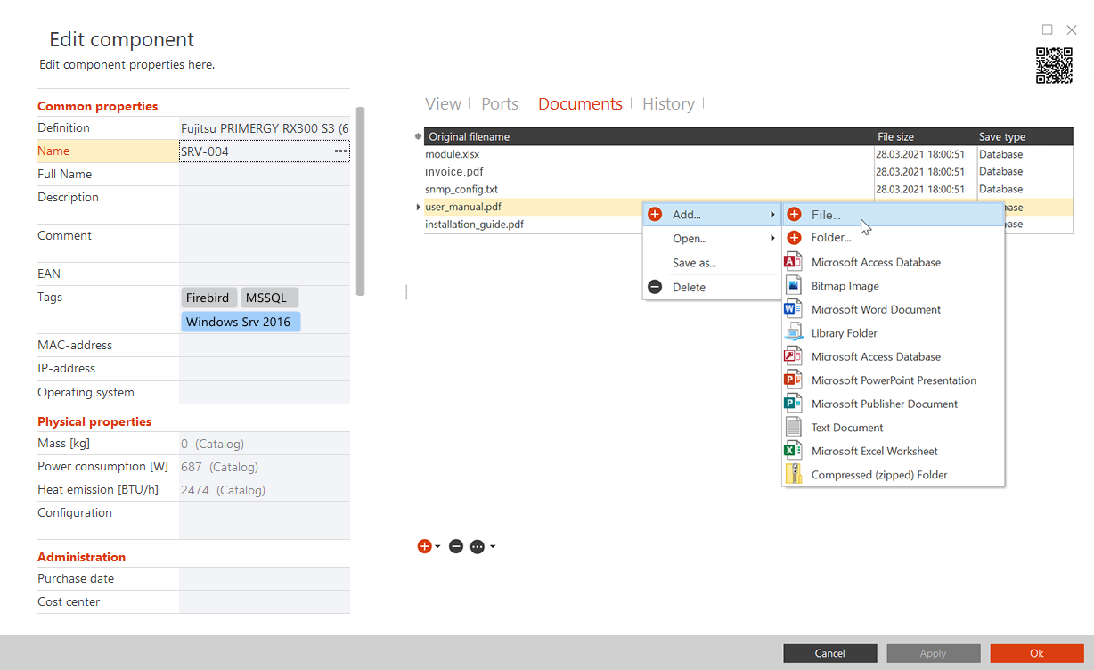1094x670 pixels.
Task: Toggle the MSSQL tag
Action: (269, 297)
